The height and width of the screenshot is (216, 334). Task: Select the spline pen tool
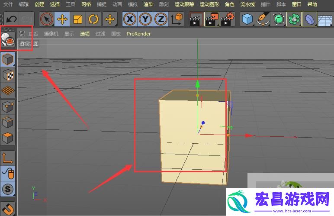[263, 19]
